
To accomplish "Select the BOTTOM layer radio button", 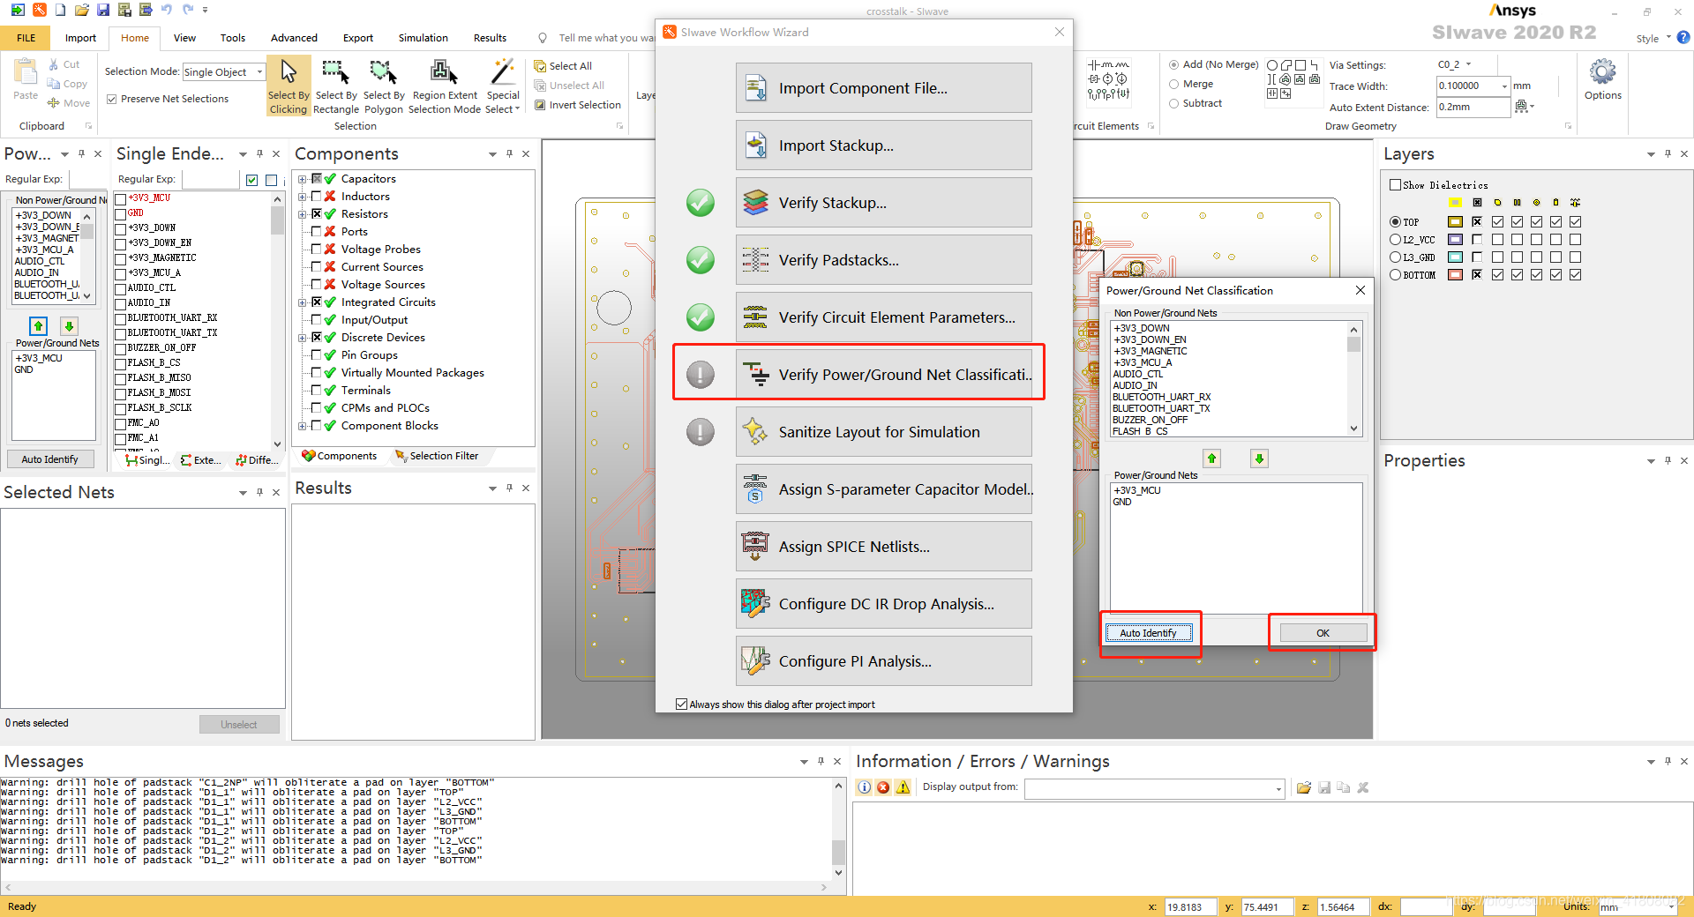I will [x=1395, y=275].
